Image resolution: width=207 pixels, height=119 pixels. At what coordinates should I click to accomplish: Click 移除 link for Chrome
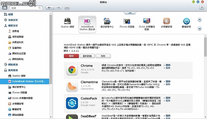click(168, 68)
